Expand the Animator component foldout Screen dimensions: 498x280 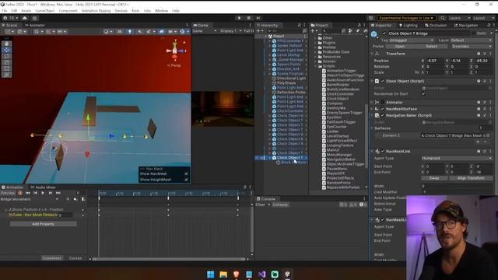(372, 102)
